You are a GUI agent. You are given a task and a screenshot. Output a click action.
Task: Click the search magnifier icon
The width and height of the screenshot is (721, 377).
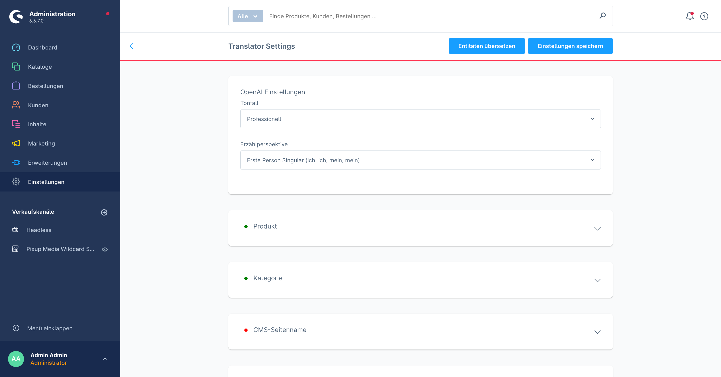point(603,16)
